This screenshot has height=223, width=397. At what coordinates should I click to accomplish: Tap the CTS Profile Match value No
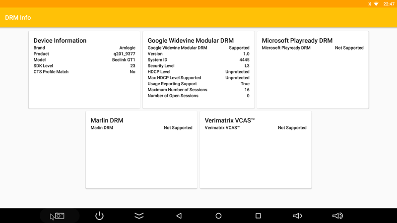pyautogui.click(x=132, y=72)
